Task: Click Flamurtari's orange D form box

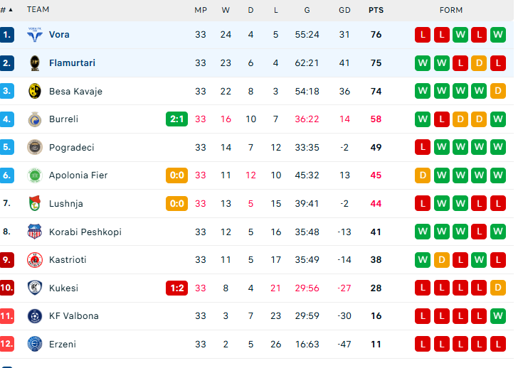Action: pyautogui.click(x=479, y=63)
